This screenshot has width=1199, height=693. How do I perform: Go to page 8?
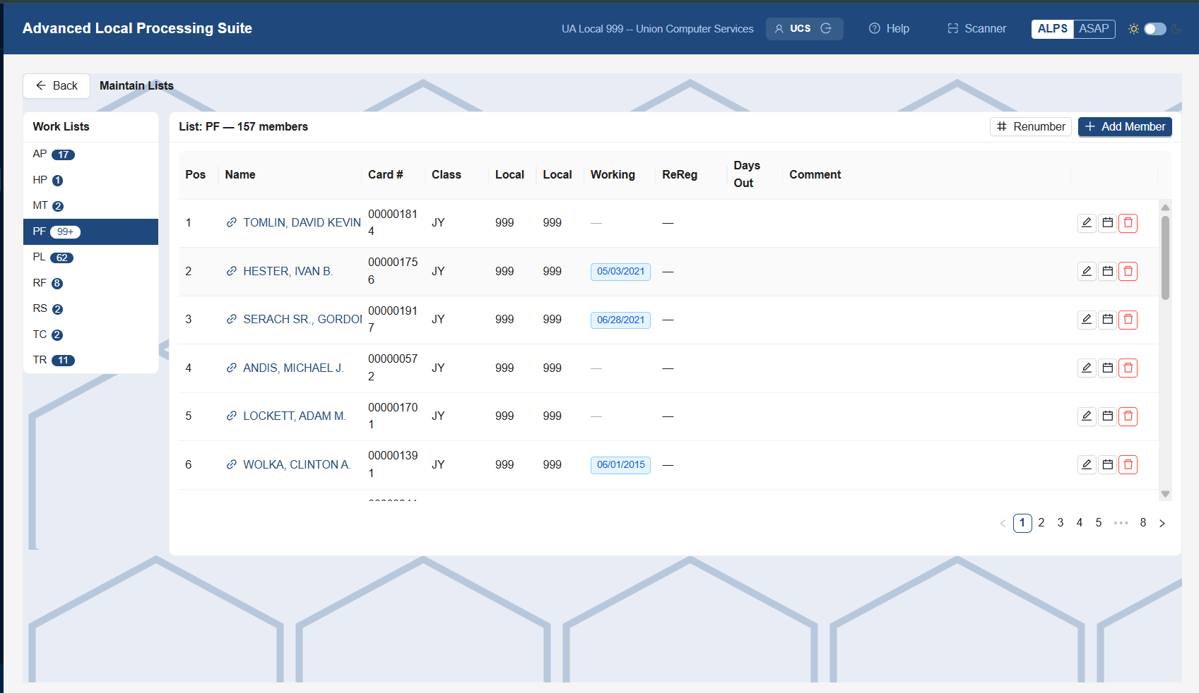tap(1143, 523)
